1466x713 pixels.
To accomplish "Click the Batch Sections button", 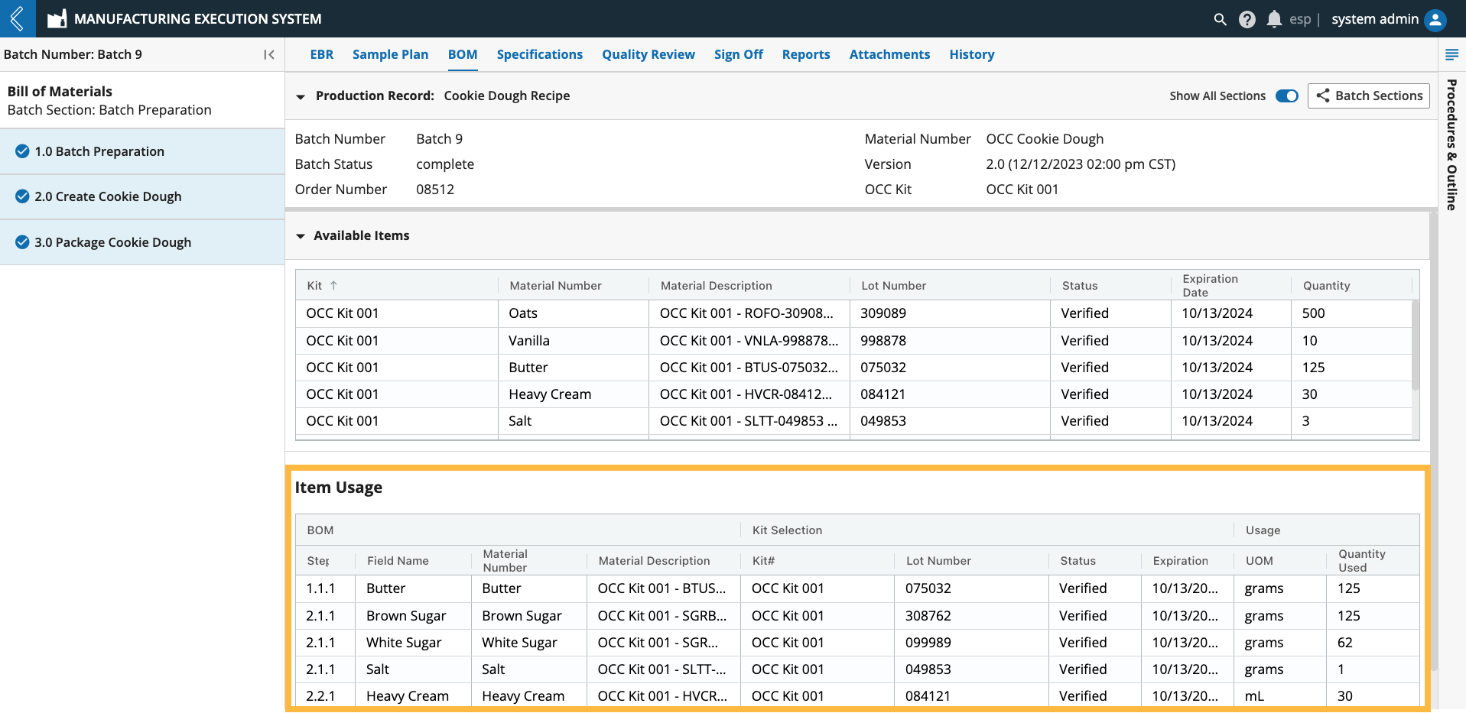I will pos(1369,96).
